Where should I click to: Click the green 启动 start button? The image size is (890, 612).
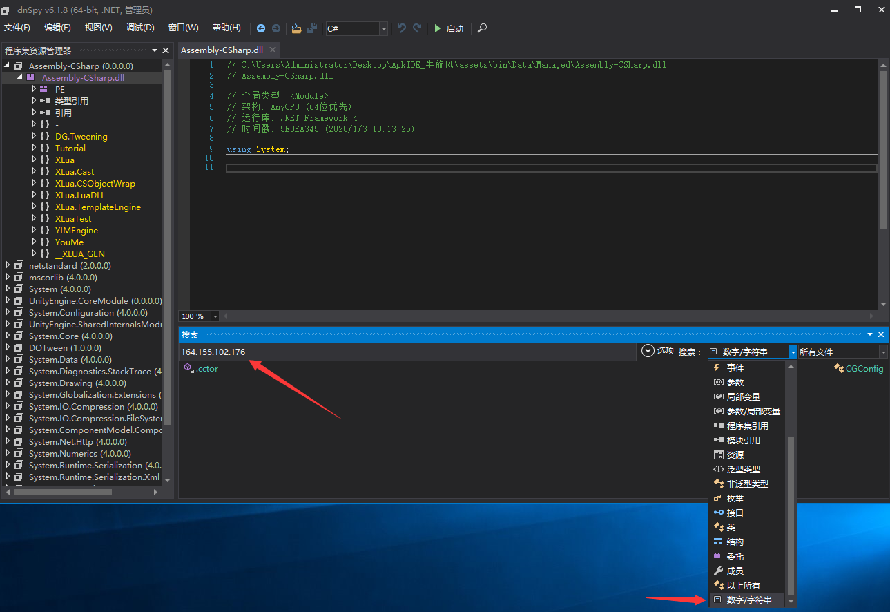(448, 28)
